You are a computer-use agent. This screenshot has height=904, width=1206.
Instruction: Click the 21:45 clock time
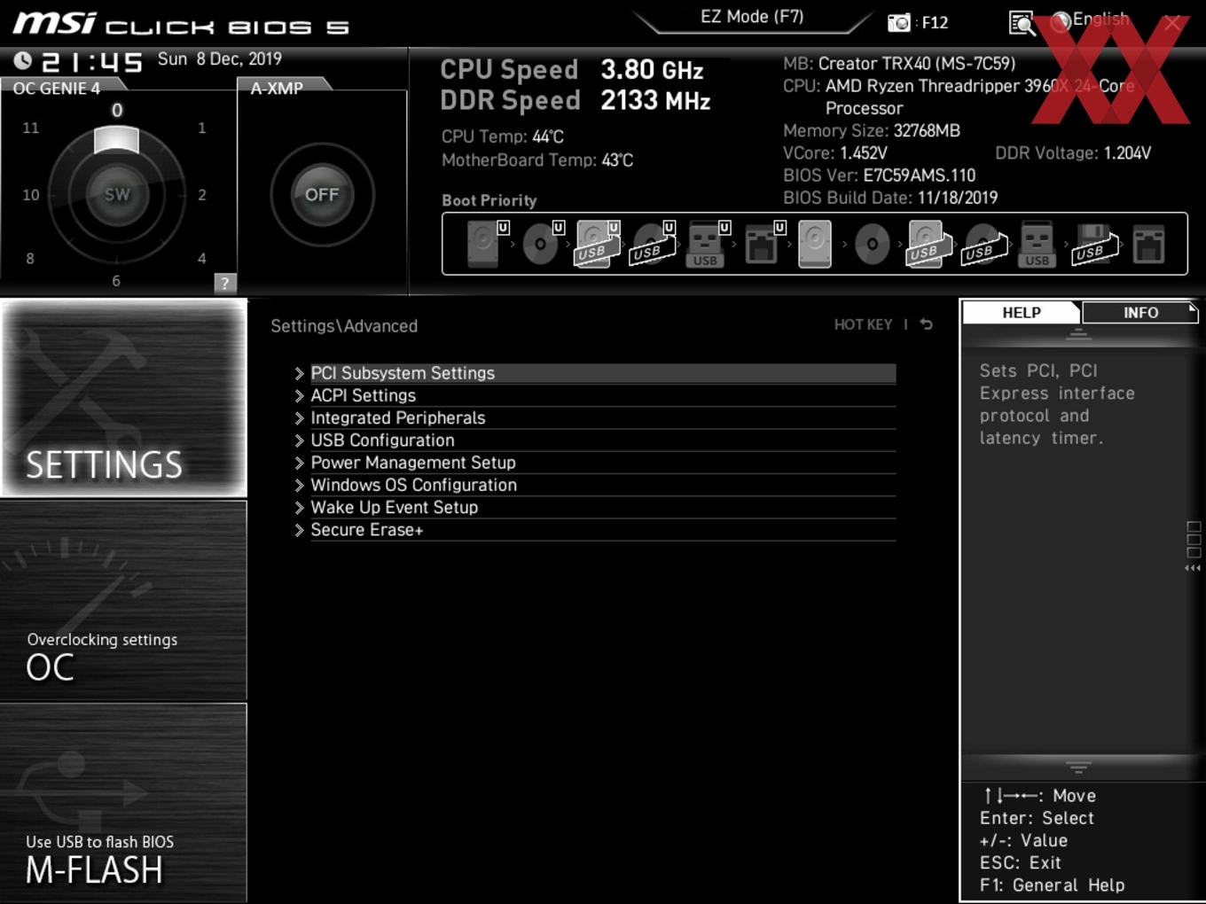(92, 62)
